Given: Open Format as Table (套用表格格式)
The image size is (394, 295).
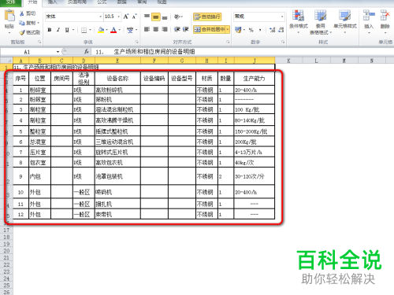Looking at the screenshot, I should 321,22.
